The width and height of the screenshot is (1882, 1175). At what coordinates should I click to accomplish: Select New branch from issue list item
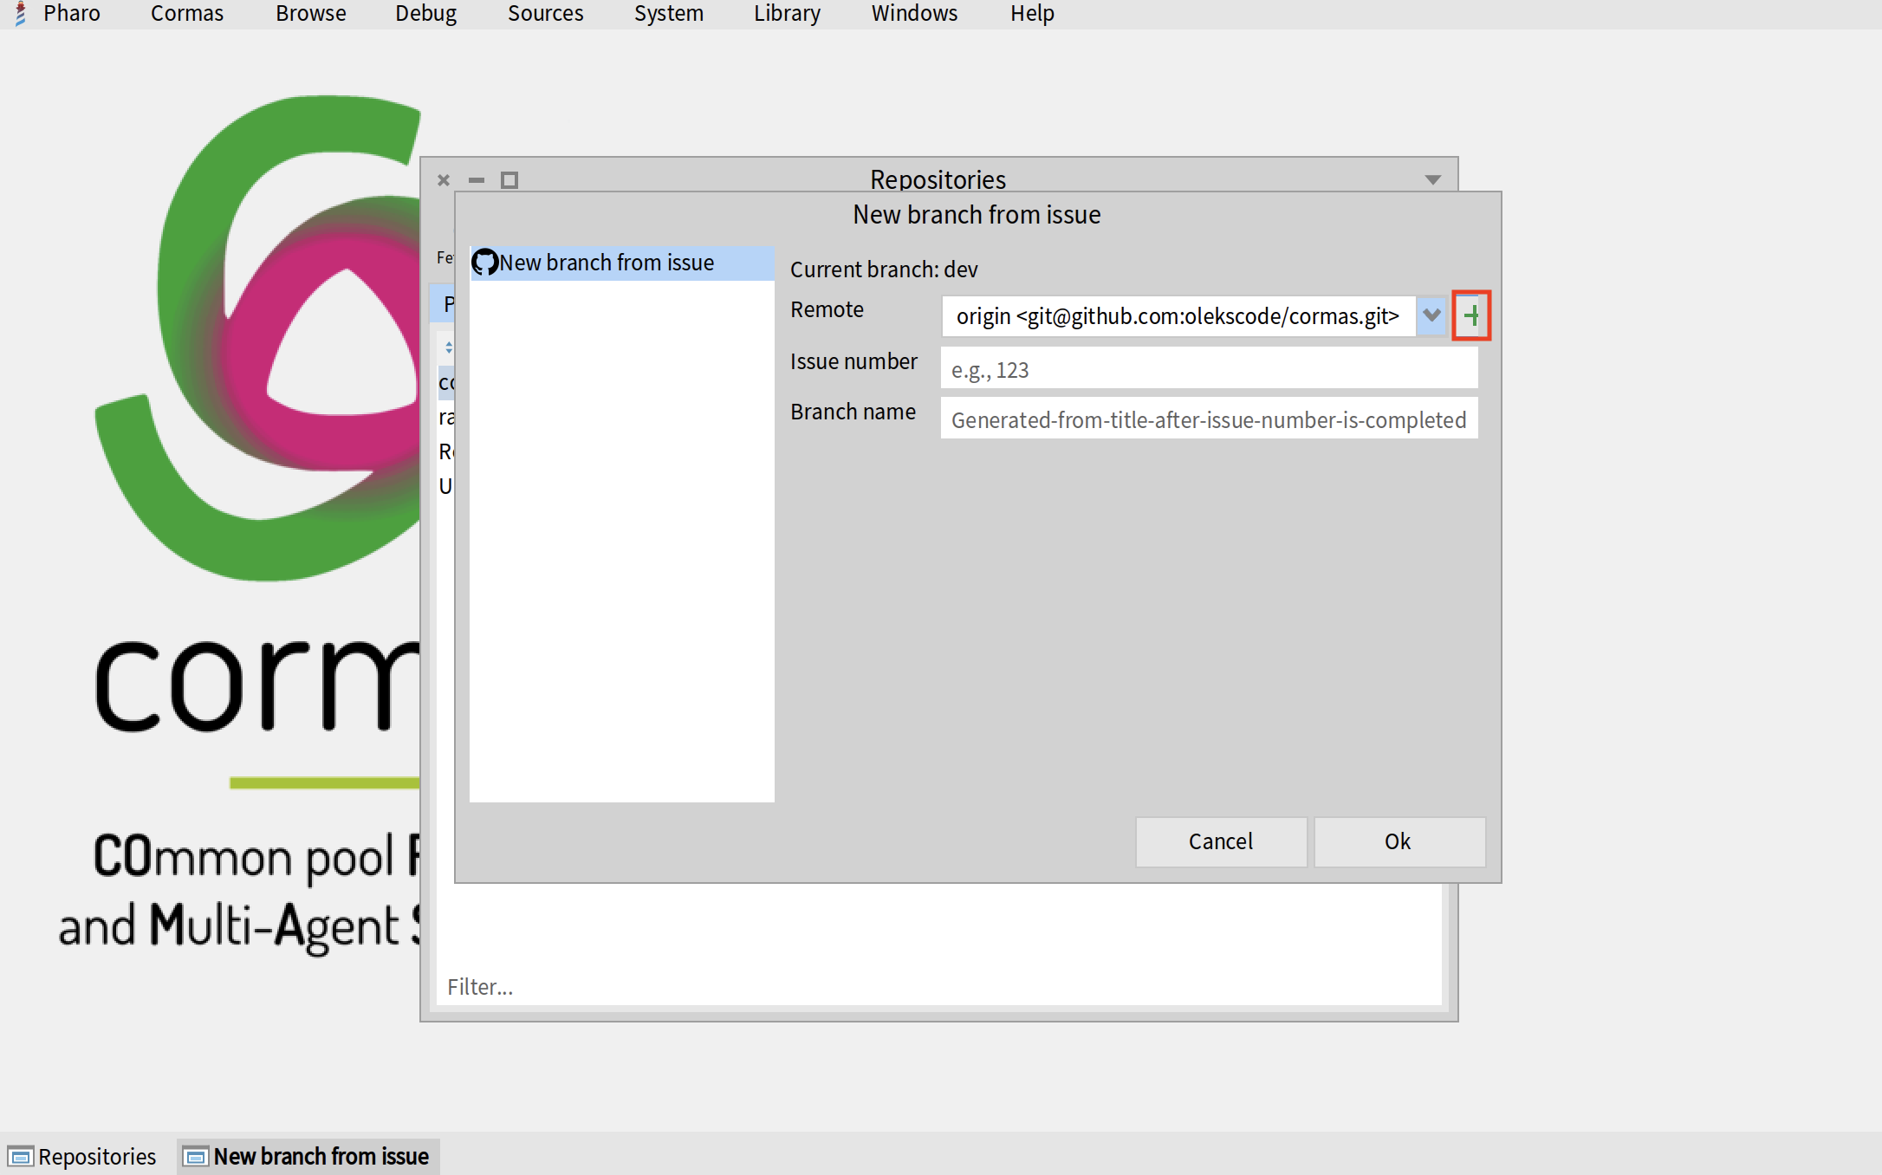[x=607, y=262]
